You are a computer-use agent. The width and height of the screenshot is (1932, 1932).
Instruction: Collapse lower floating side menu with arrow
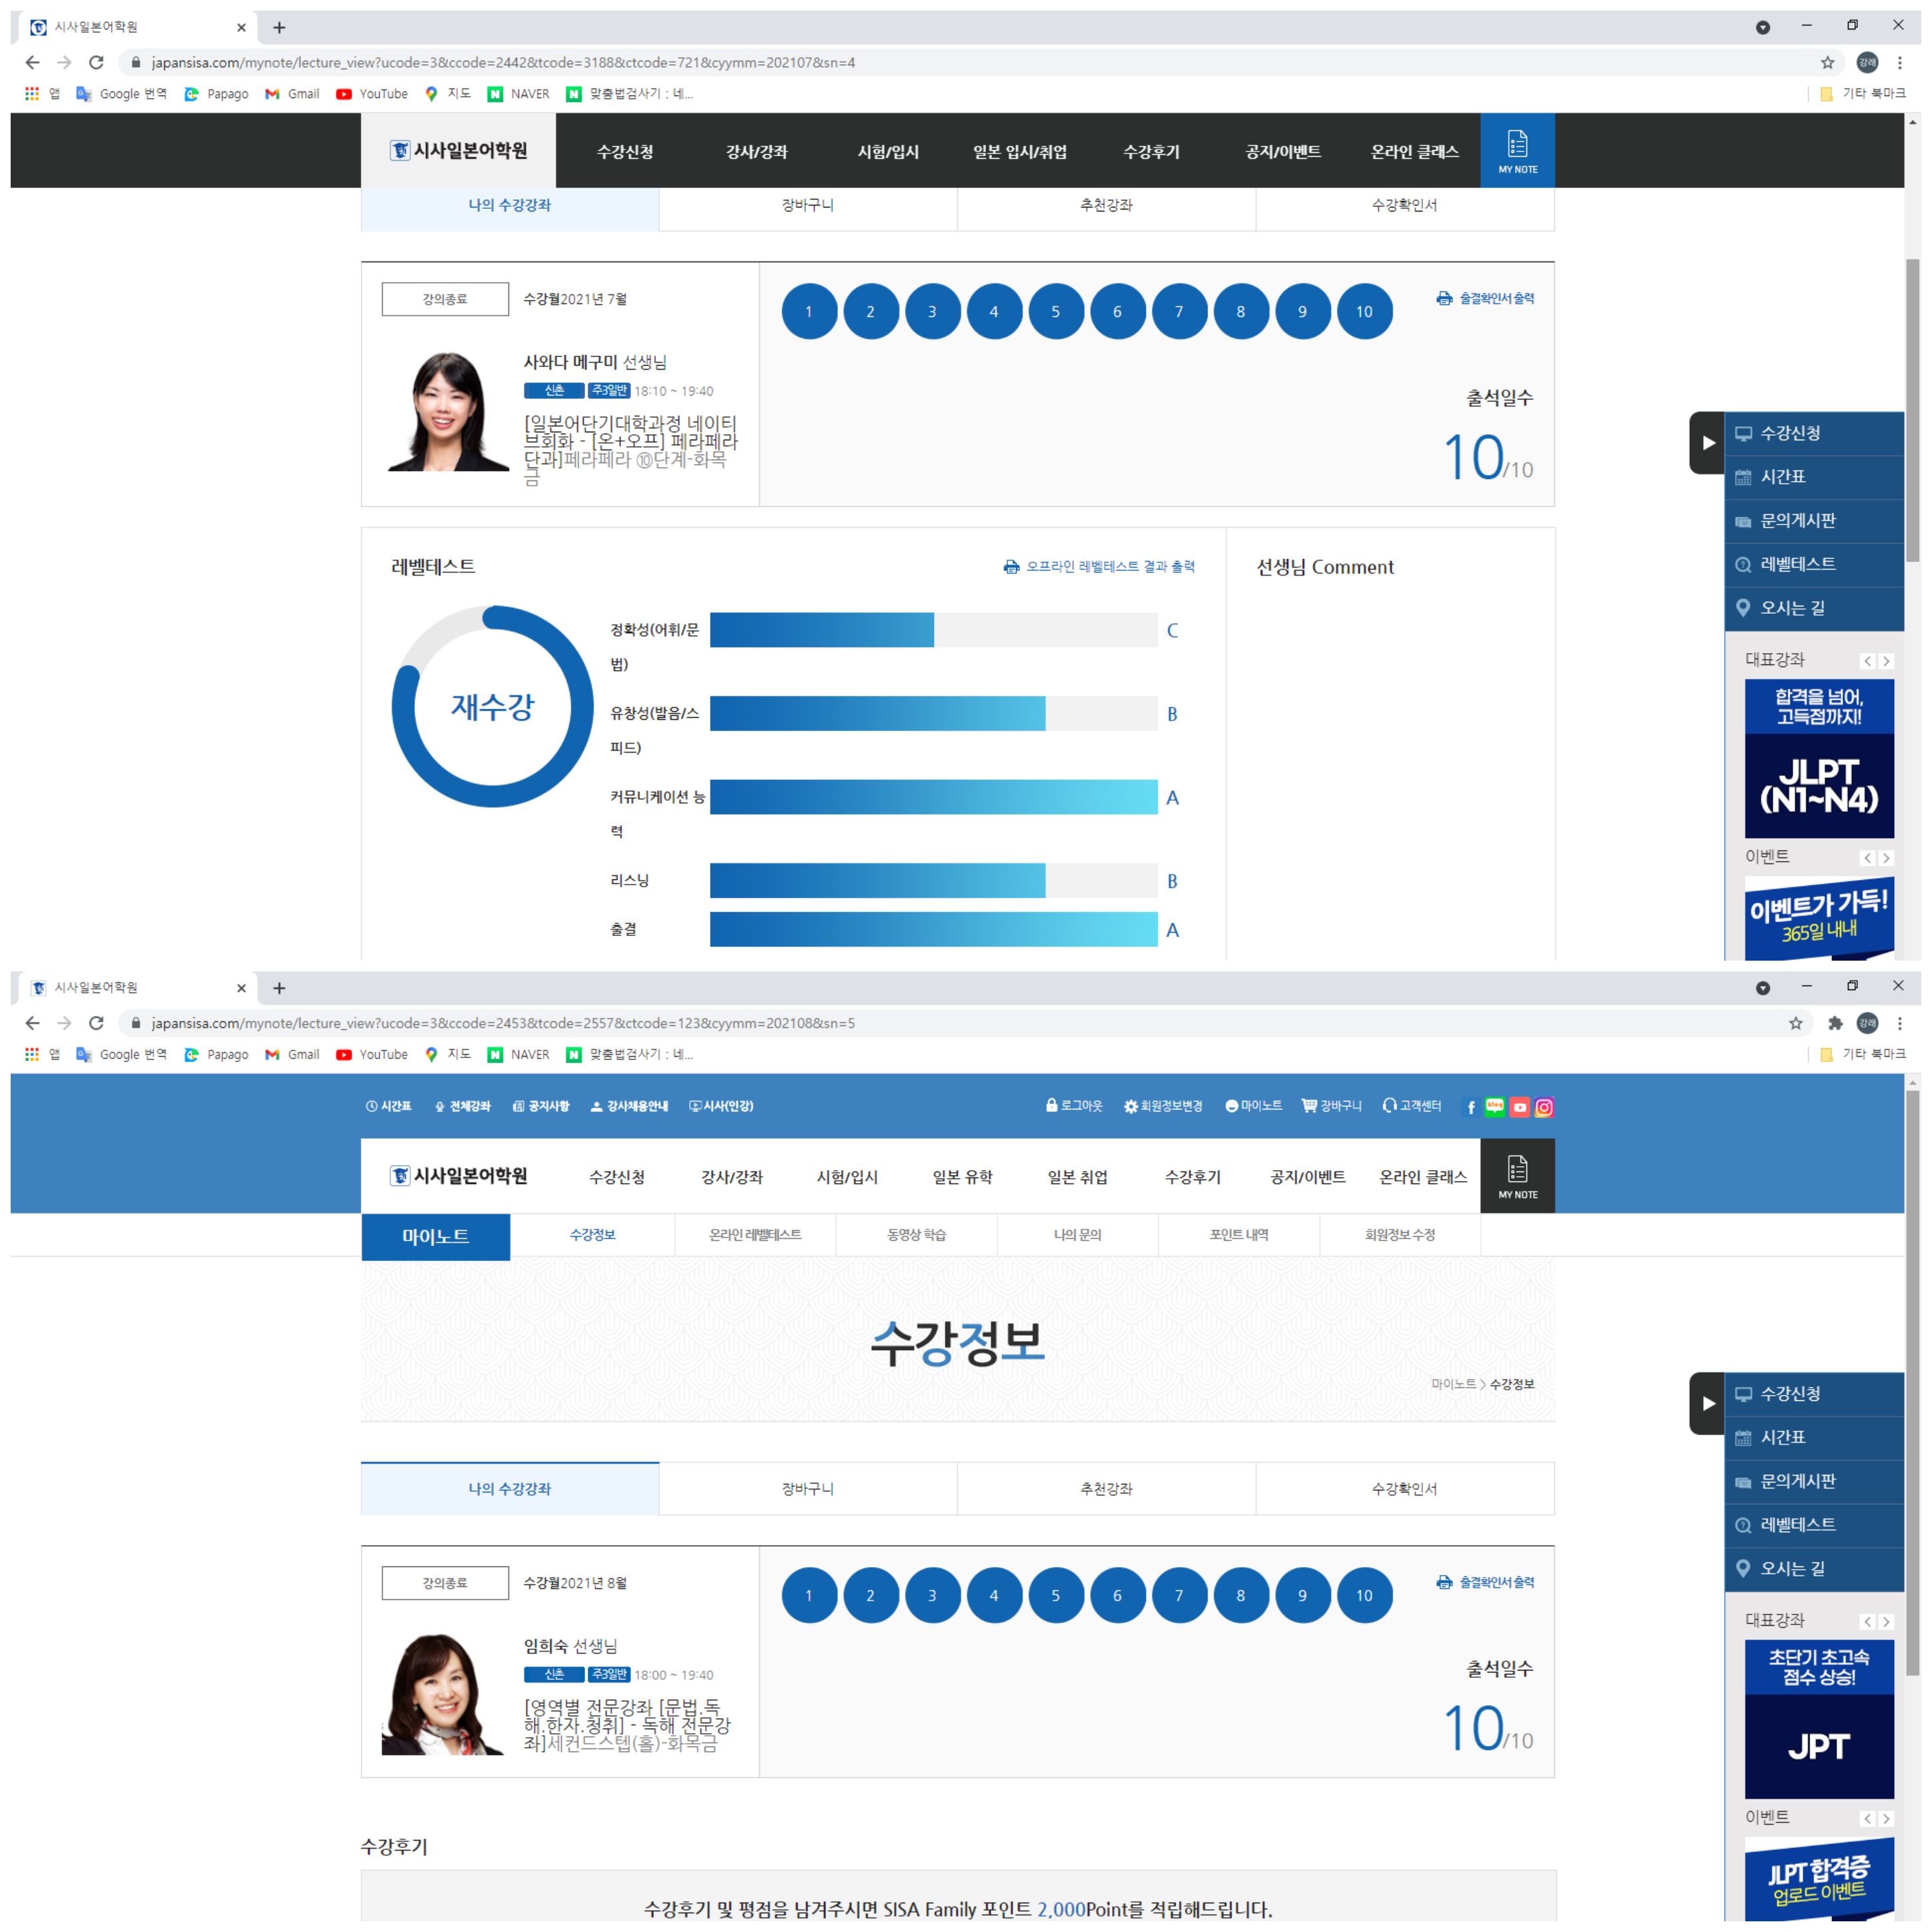(1708, 1403)
